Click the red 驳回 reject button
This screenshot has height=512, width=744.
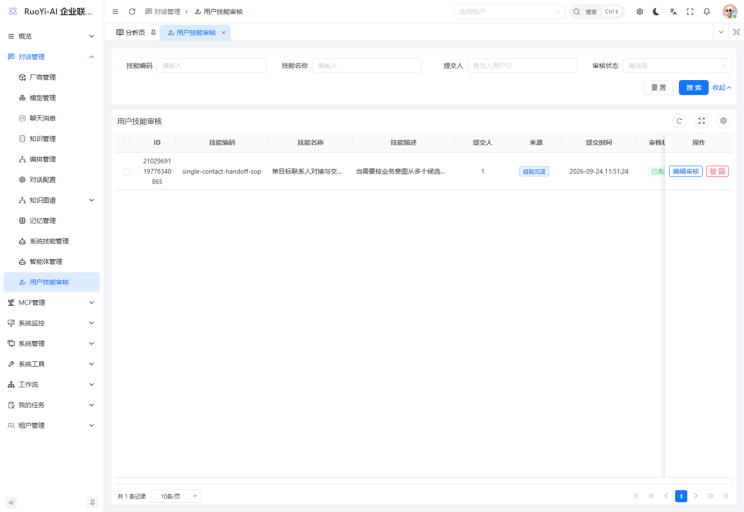click(717, 171)
